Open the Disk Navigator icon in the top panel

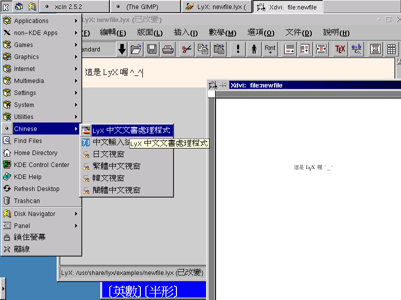[x=32, y=6]
